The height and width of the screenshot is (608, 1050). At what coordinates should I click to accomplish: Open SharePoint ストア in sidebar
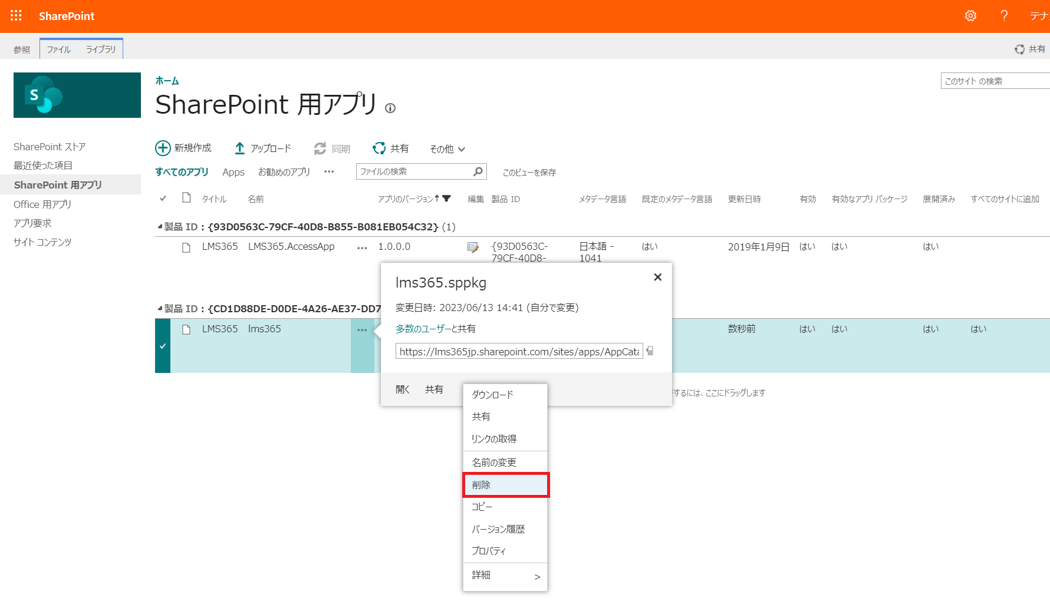pyautogui.click(x=50, y=147)
